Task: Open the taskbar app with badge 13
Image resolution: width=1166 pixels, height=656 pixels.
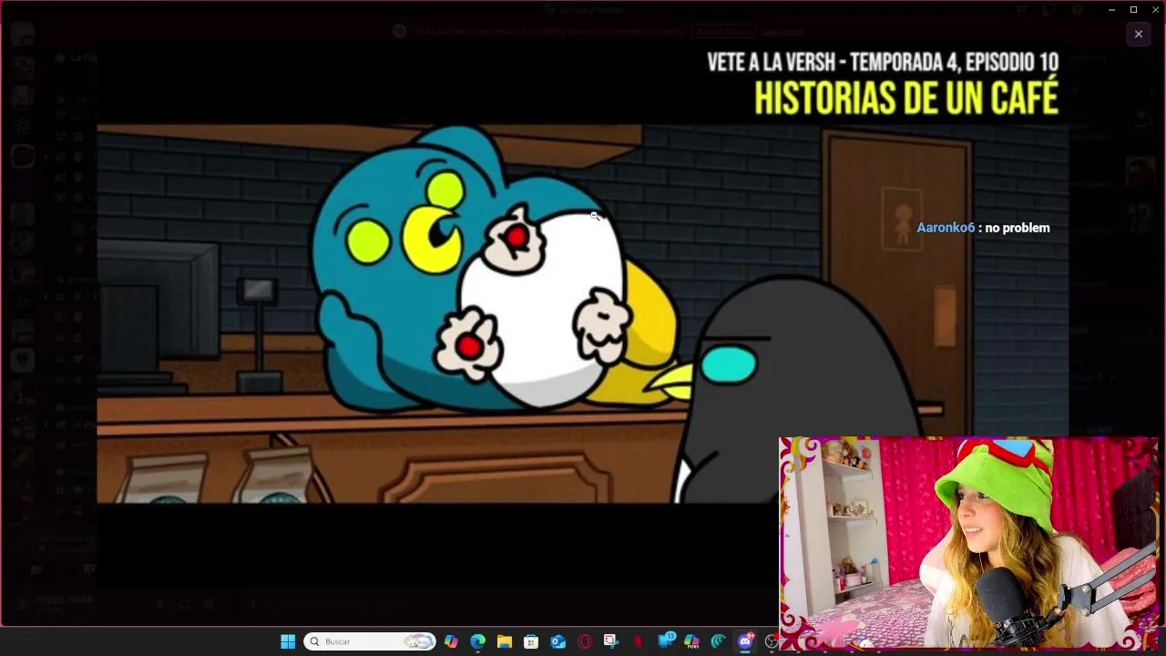Action: tap(666, 641)
